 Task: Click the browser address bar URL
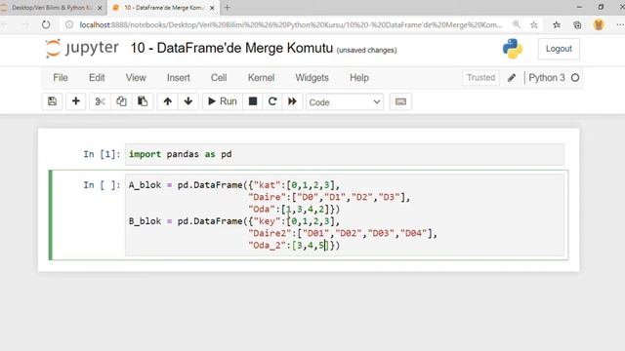click(291, 24)
